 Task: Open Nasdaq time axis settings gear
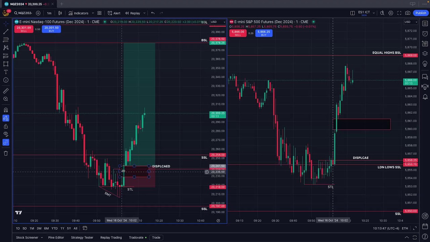coord(218,220)
